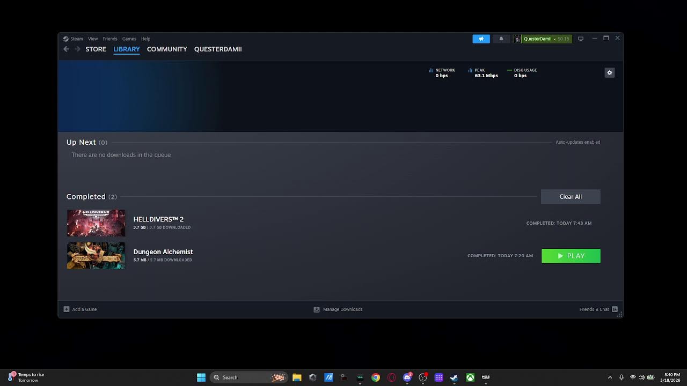Screen dimensions: 687x386
Task: Click the HELLDIVERS™ 2 title
Action: 158,219
